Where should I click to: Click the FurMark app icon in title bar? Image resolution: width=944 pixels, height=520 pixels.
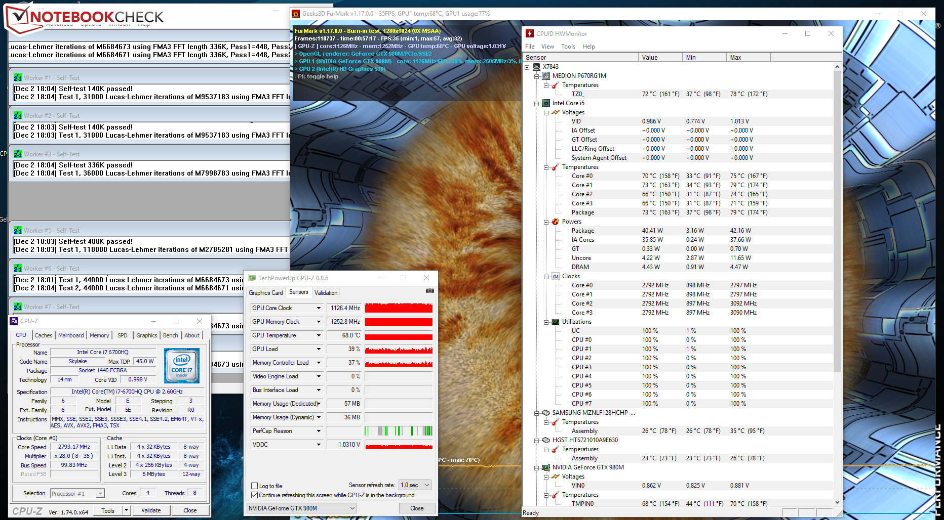coord(296,14)
